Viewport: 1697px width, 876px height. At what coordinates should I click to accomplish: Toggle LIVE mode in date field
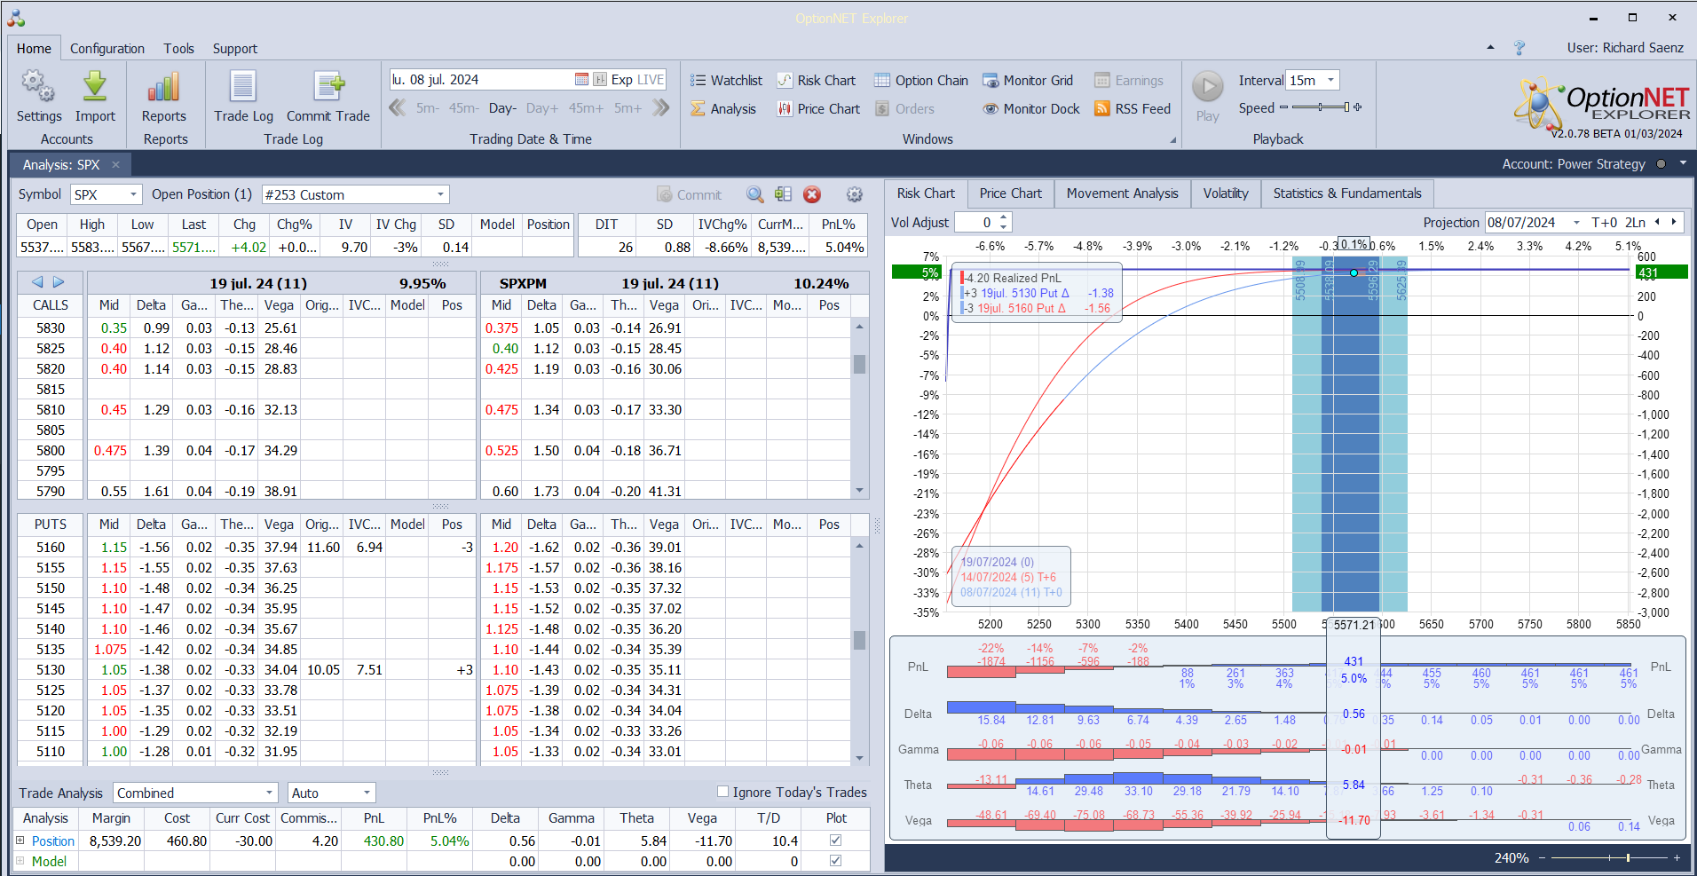(x=651, y=80)
